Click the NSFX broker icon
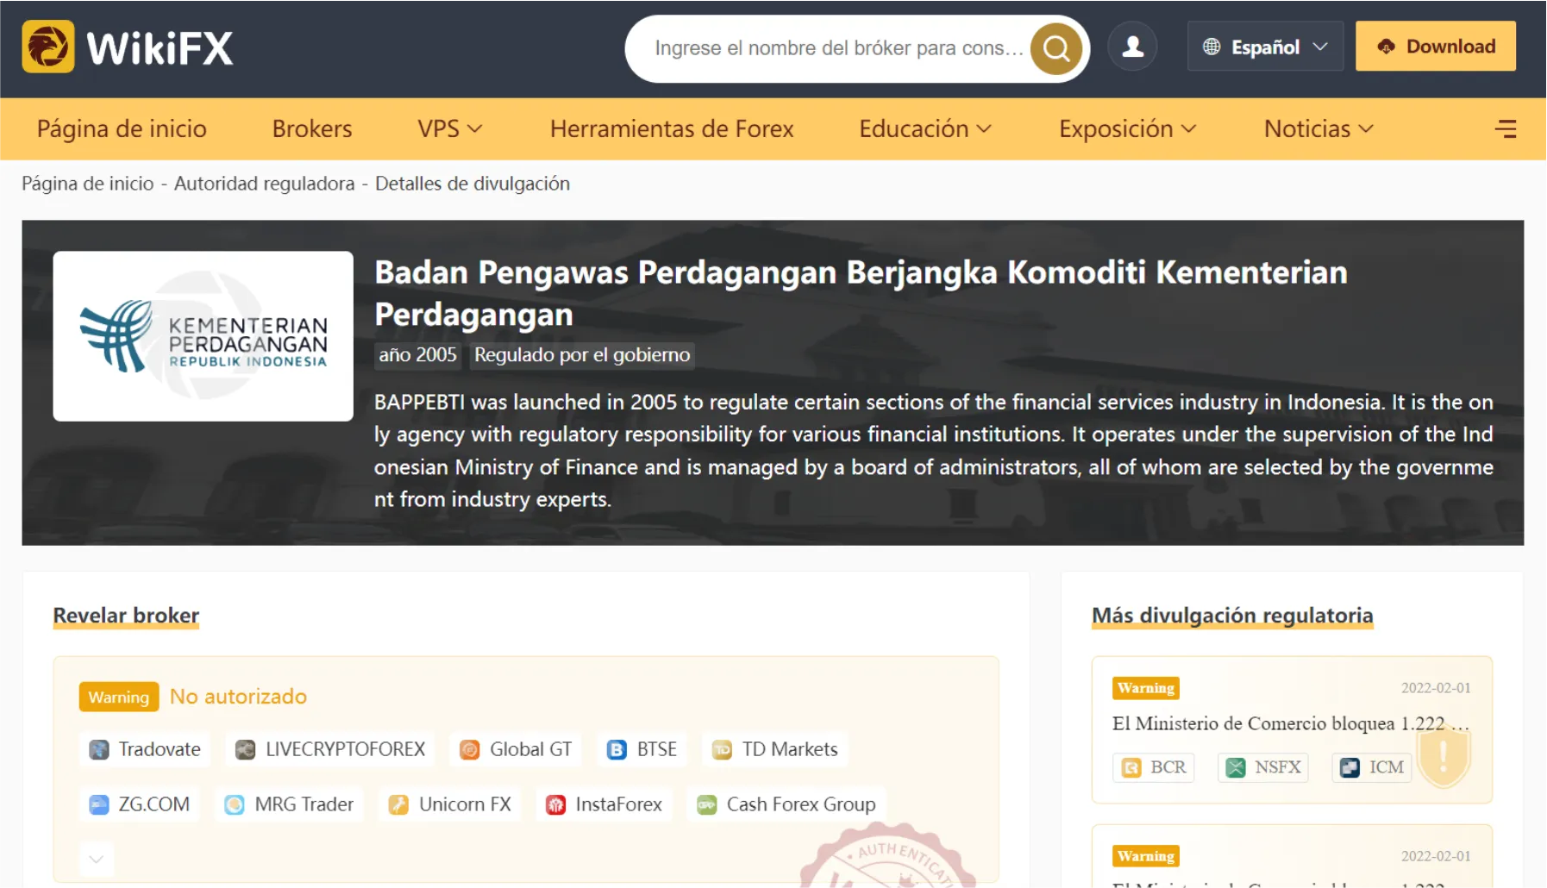 pyautogui.click(x=1236, y=767)
